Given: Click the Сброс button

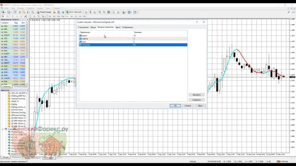Looking at the screenshot, I should pos(200,106).
